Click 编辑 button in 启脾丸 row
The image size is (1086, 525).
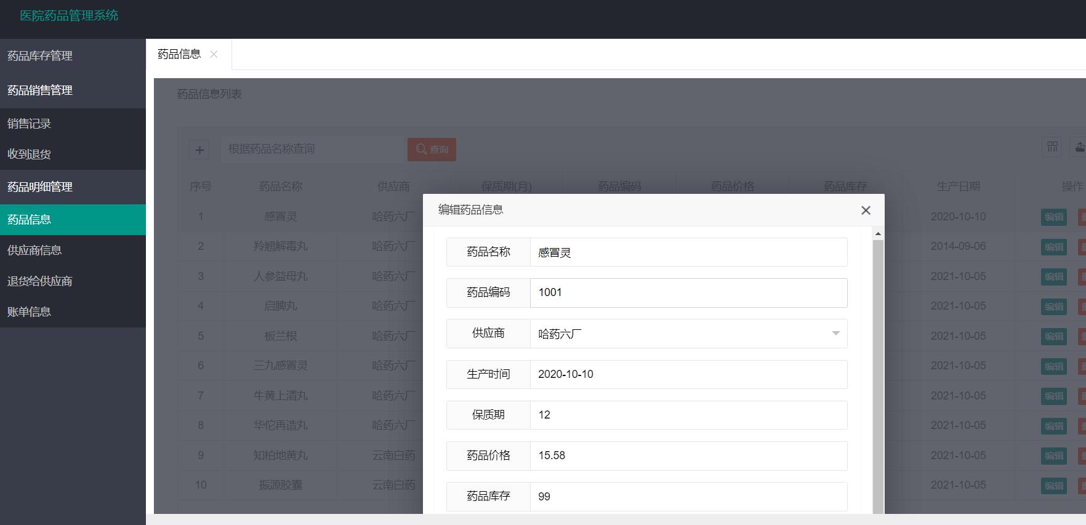pyautogui.click(x=1054, y=307)
